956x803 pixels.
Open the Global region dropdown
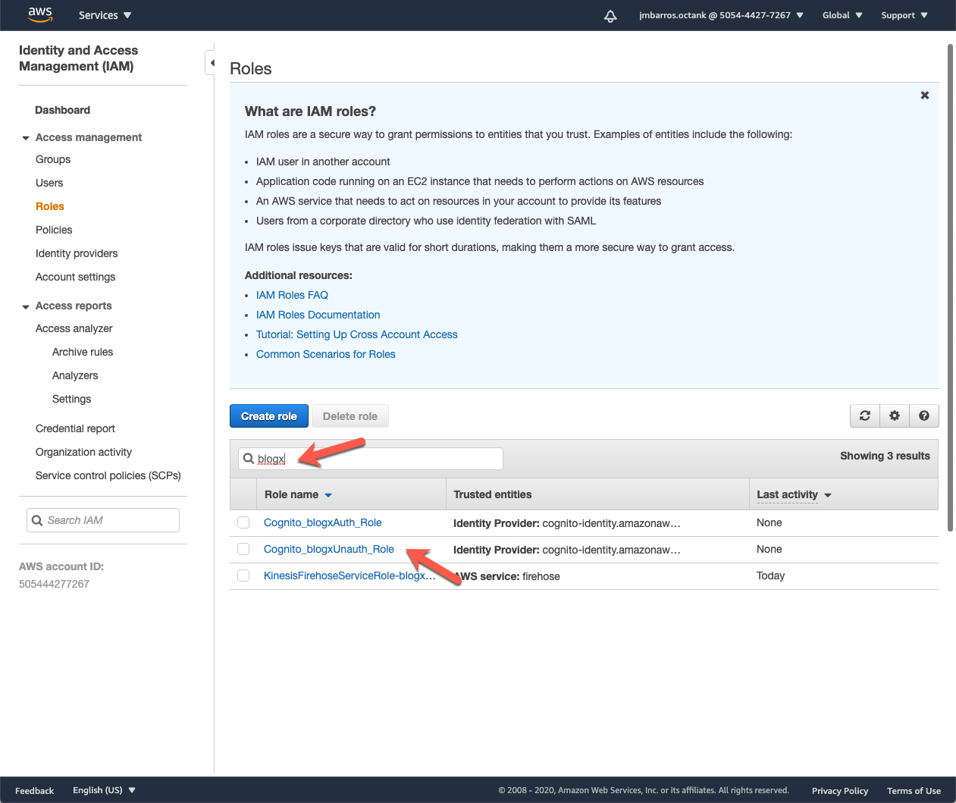tap(842, 15)
